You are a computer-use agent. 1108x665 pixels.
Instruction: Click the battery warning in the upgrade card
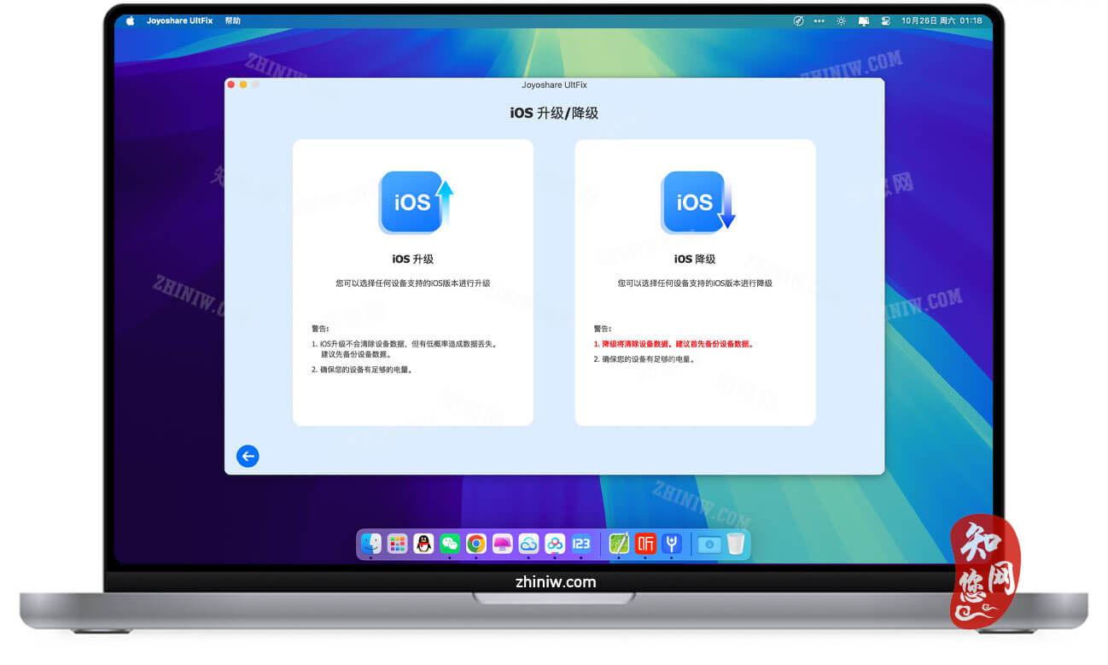(x=363, y=370)
